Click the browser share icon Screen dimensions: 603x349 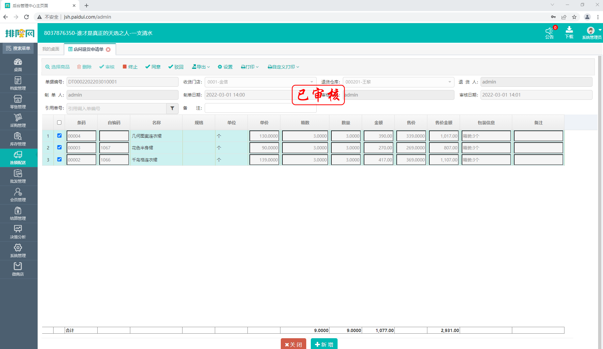point(564,17)
